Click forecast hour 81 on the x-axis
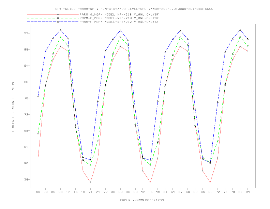 [240, 192]
